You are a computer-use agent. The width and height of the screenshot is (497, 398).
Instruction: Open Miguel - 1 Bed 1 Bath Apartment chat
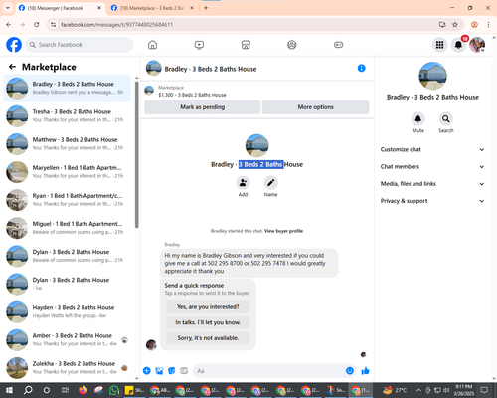point(67,228)
